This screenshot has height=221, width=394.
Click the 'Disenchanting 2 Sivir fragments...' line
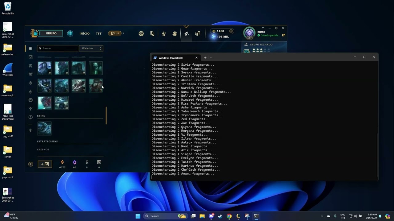[x=183, y=65]
